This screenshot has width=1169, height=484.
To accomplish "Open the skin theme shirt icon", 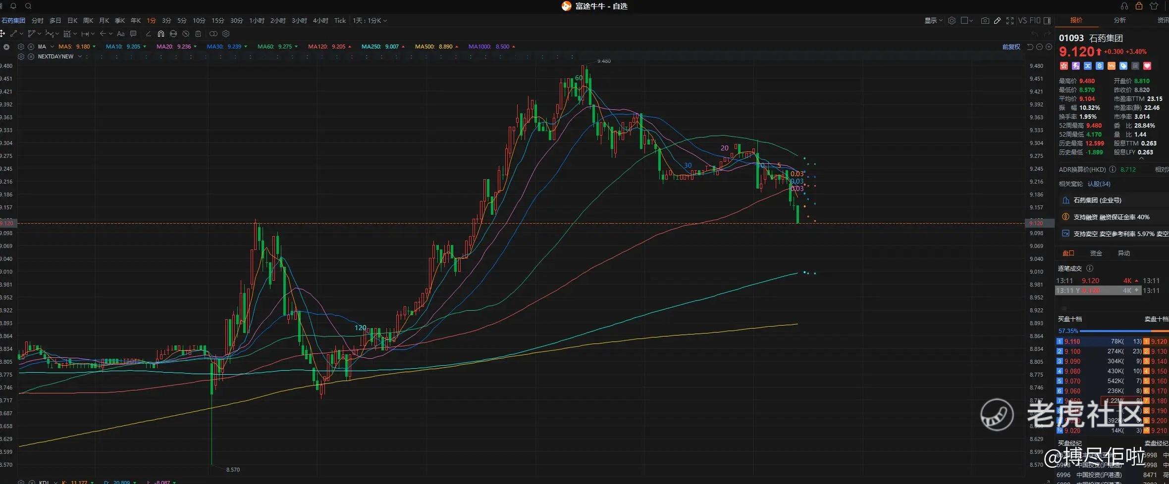I will tap(1154, 6).
